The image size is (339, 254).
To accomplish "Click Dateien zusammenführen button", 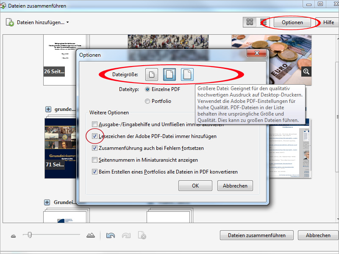I will [257, 235].
